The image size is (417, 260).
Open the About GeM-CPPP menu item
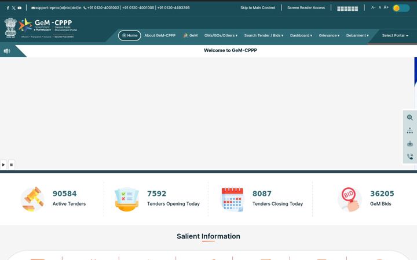pos(160,36)
